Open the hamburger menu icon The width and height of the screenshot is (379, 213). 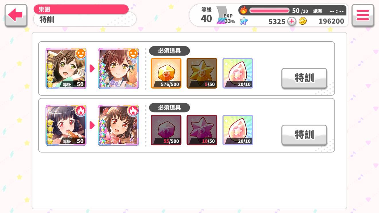click(363, 15)
